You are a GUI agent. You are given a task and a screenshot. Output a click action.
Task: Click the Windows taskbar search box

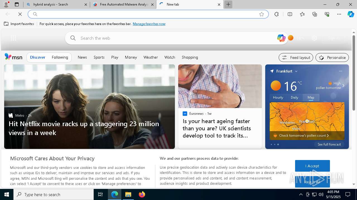[54, 194]
